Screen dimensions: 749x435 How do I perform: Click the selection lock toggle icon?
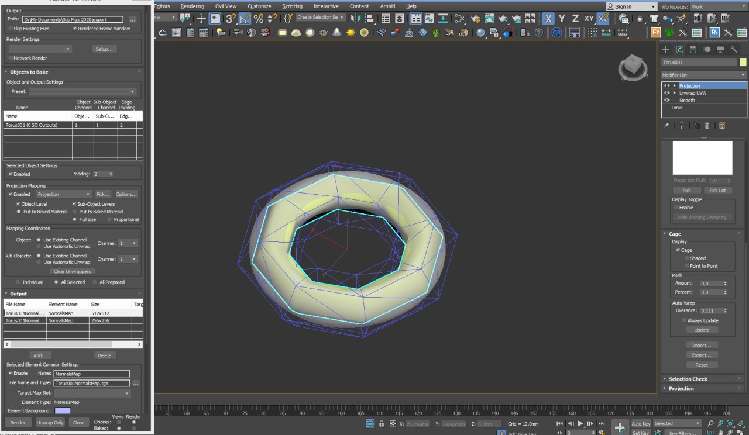382,423
